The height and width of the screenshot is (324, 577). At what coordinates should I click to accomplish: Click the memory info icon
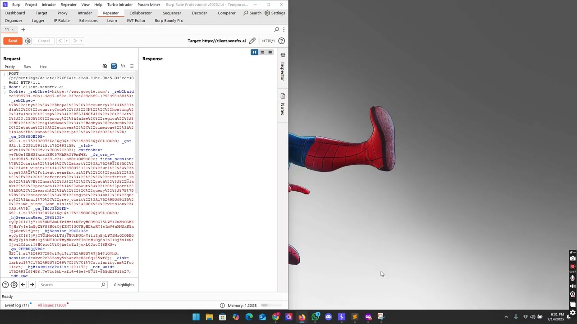(x=222, y=306)
